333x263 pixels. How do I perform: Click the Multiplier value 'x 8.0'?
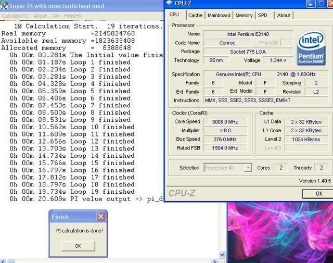coord(225,131)
